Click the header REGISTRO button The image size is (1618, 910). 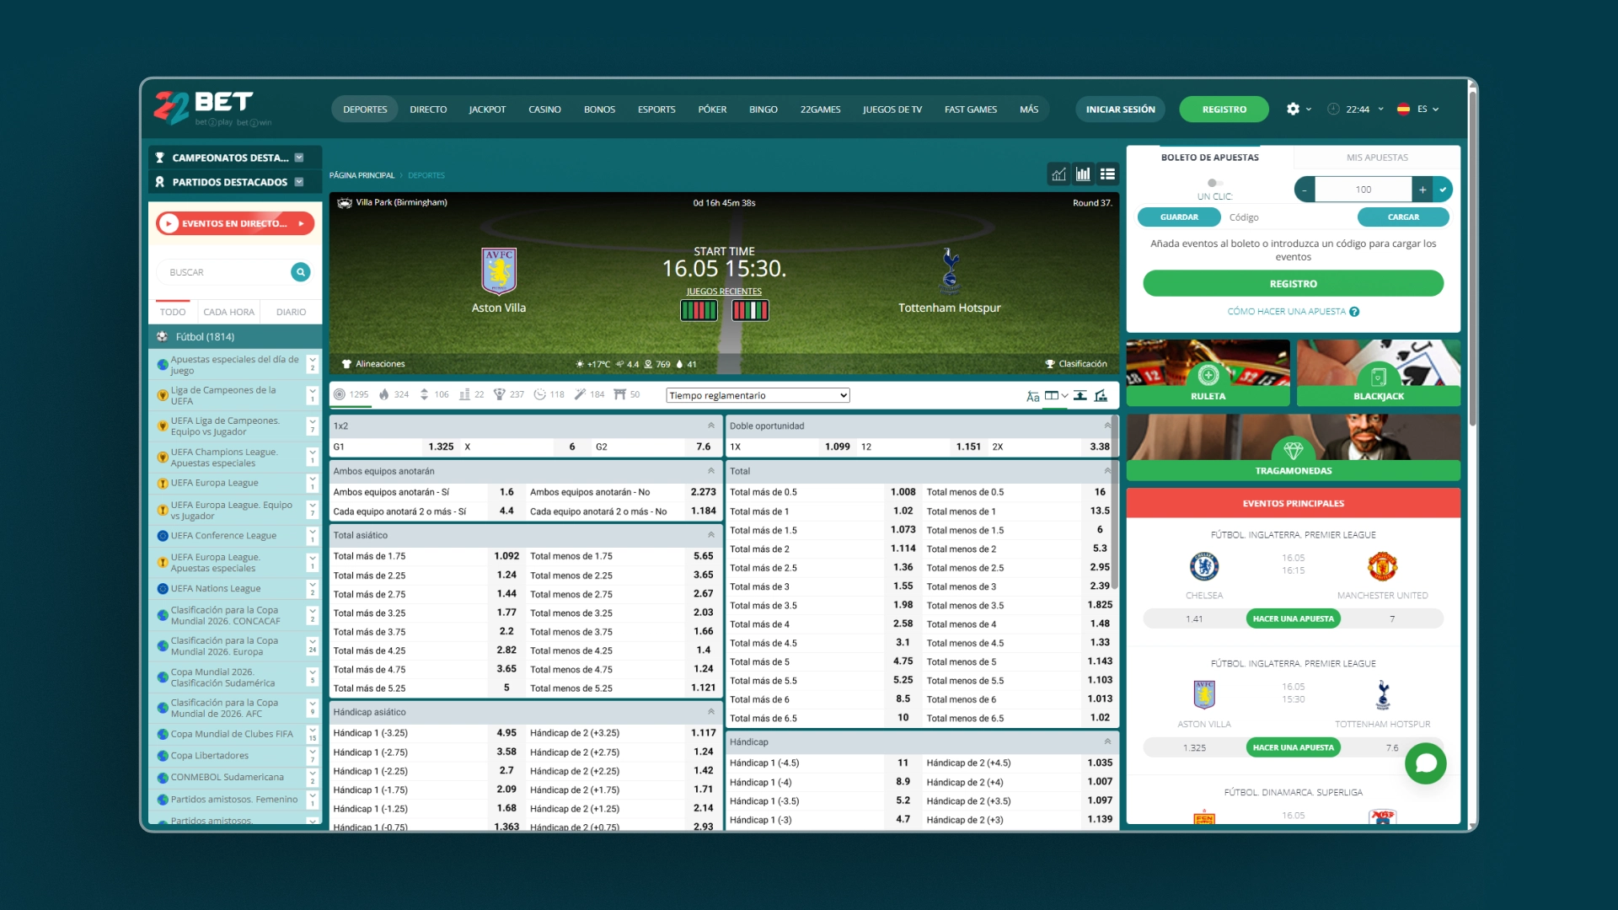[1224, 110]
